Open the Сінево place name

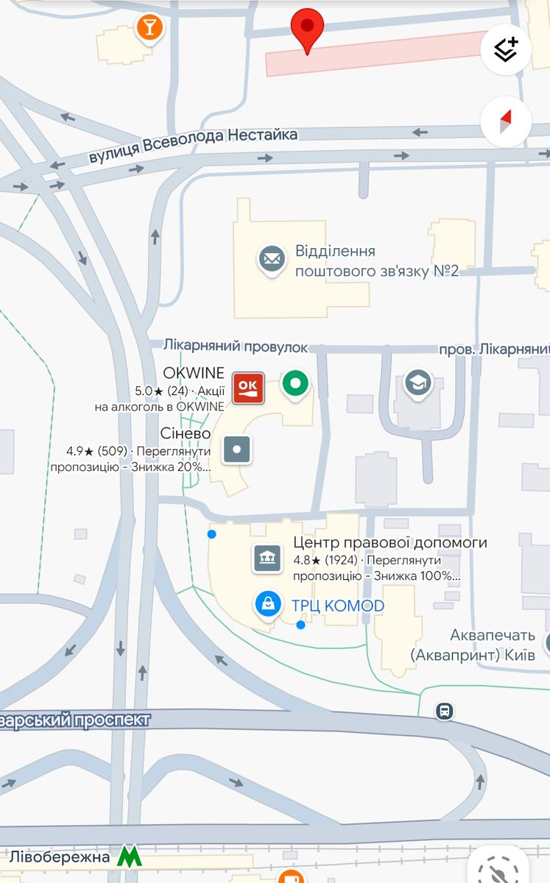click(x=186, y=433)
